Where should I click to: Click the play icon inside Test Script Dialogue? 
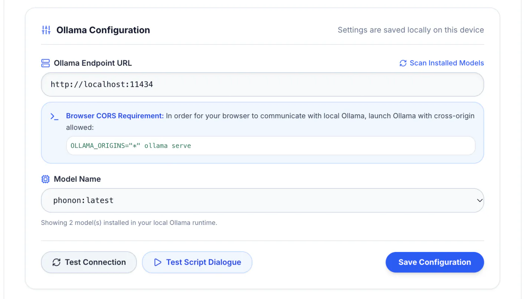[x=158, y=263]
